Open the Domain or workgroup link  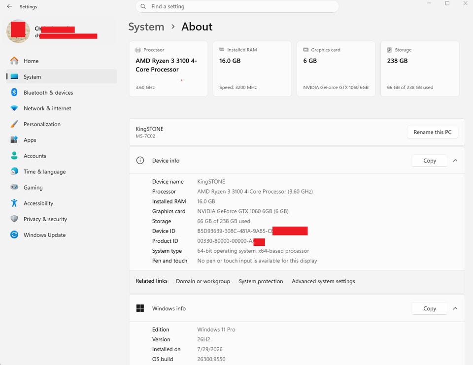[x=203, y=281]
